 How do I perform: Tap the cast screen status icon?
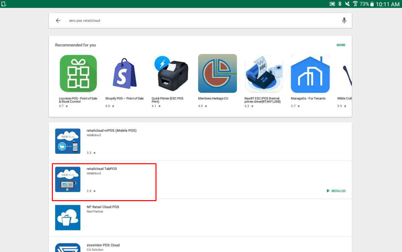[x=332, y=4]
